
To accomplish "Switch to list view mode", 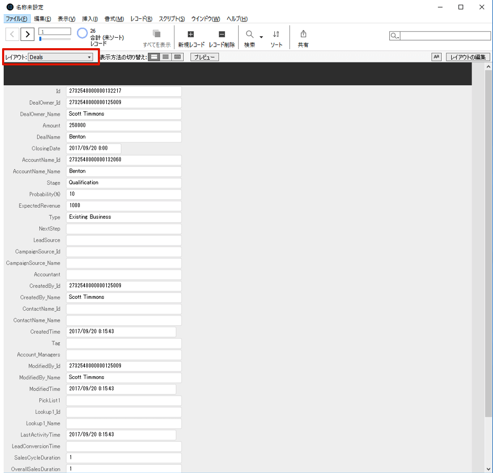I will (x=166, y=57).
